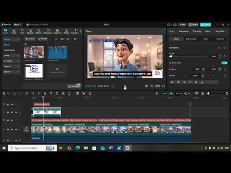Click Scale value stepper arrows
This screenshot has width=231, height=173.
pyautogui.click(x=220, y=56)
